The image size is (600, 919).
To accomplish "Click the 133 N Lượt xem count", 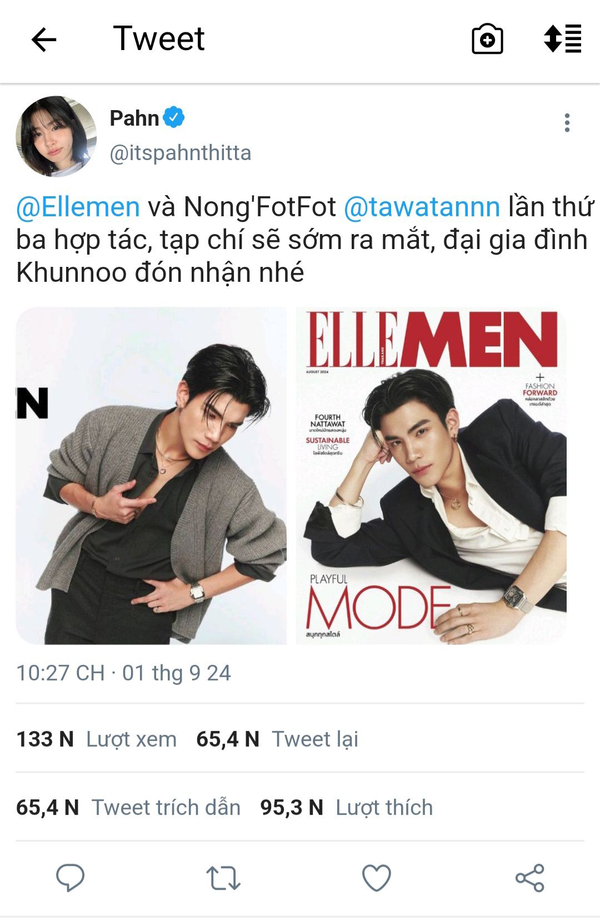I will point(96,739).
